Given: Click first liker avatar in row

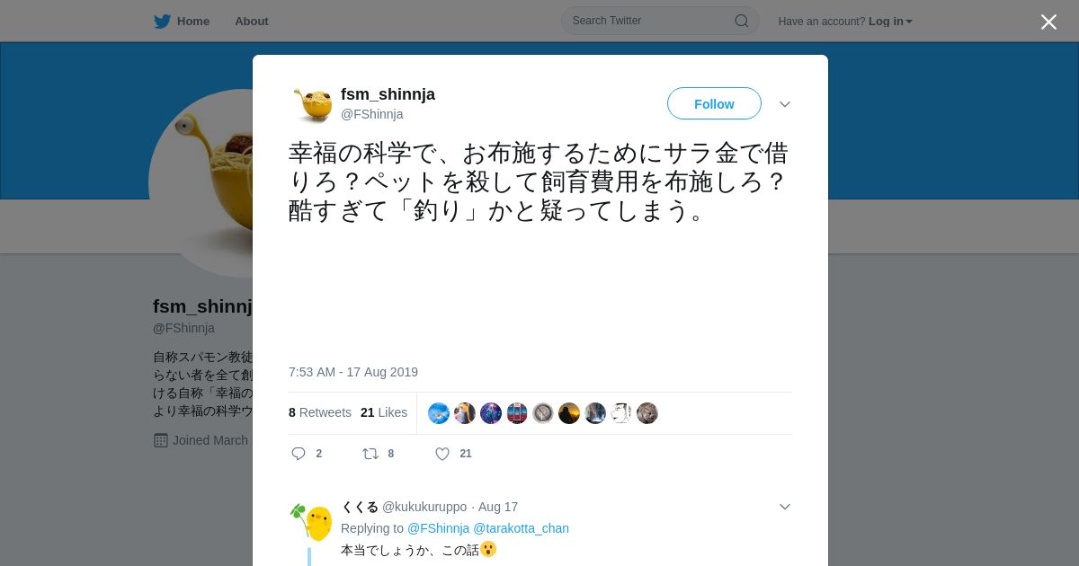Looking at the screenshot, I should click(439, 413).
